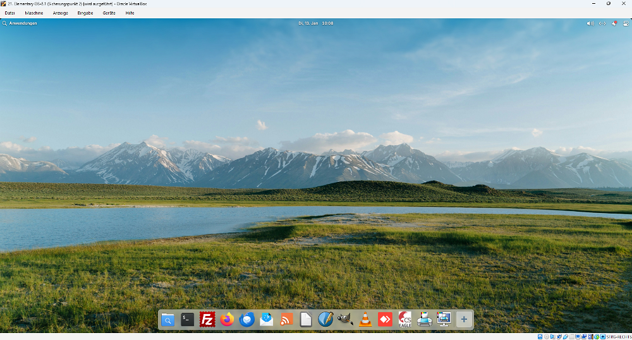Open the printer icon in the dock

[x=424, y=320]
